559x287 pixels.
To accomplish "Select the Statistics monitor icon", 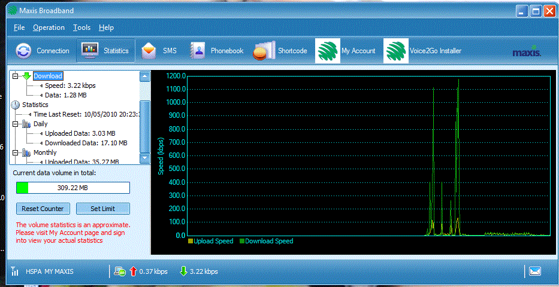I will coord(90,50).
